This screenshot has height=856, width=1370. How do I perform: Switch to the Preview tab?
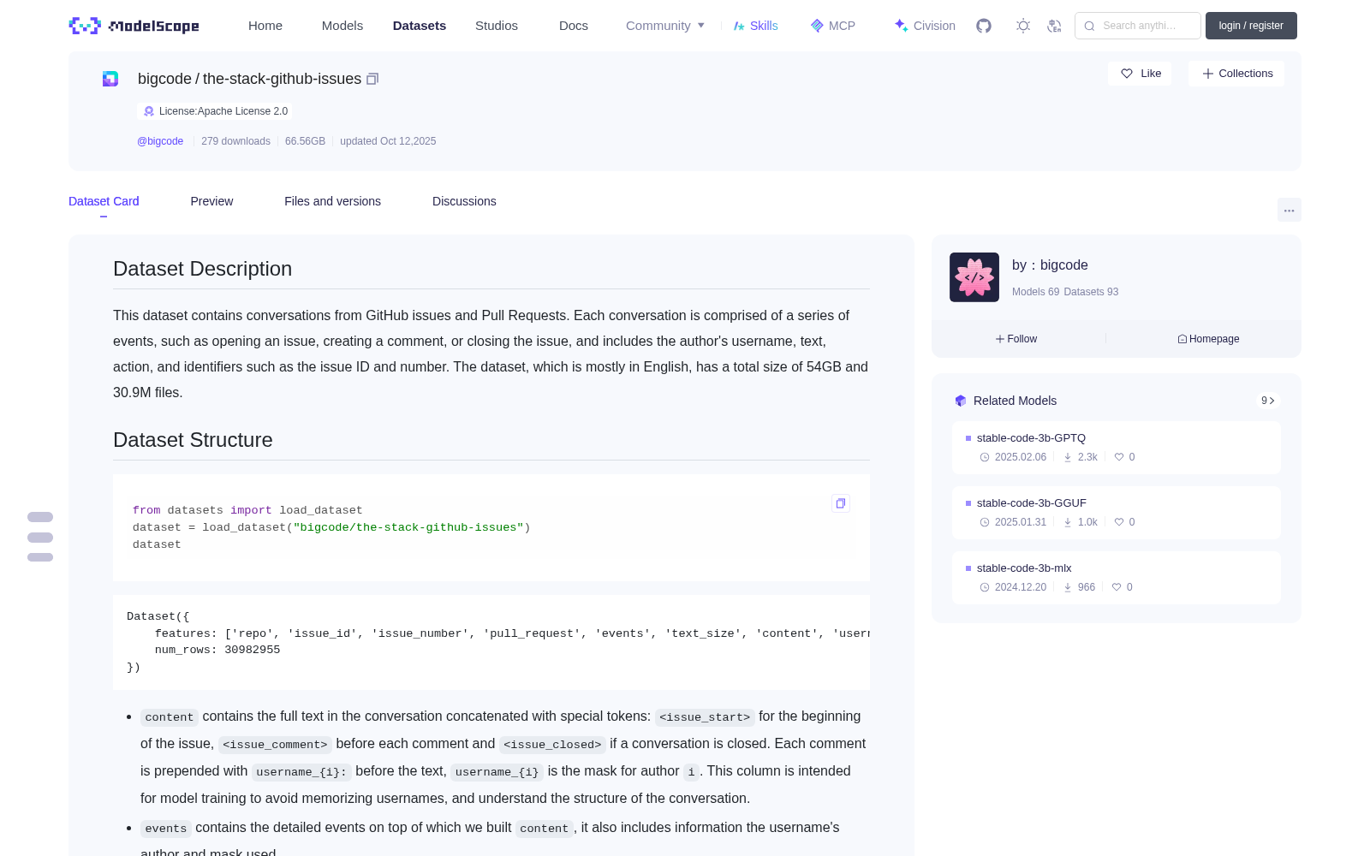(x=211, y=201)
